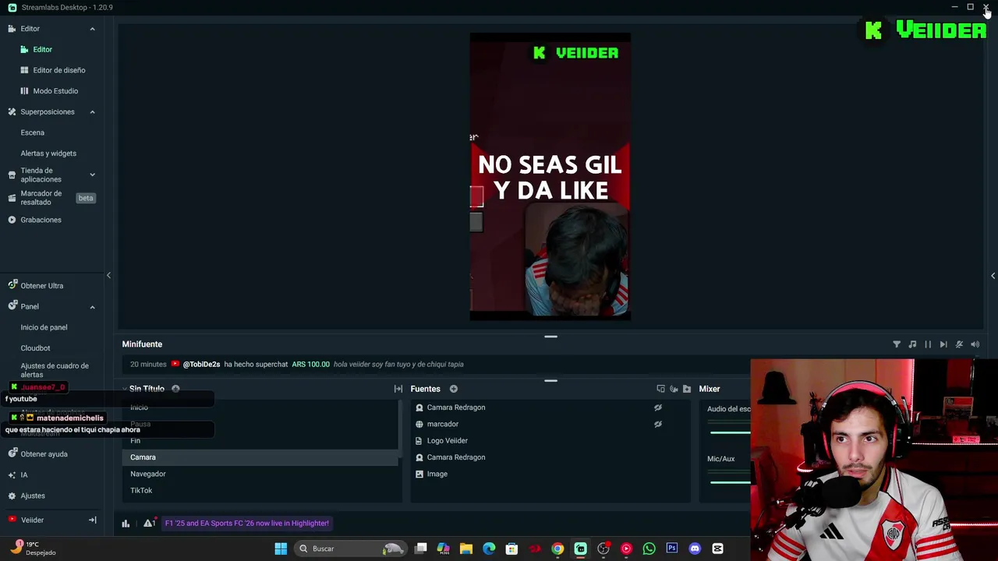The height and width of the screenshot is (561, 998).
Task: Open performance stats bar-chart icon
Action: [x=126, y=524]
